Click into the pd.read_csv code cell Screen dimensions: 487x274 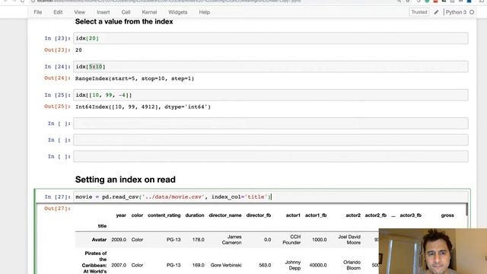pyautogui.click(x=271, y=196)
